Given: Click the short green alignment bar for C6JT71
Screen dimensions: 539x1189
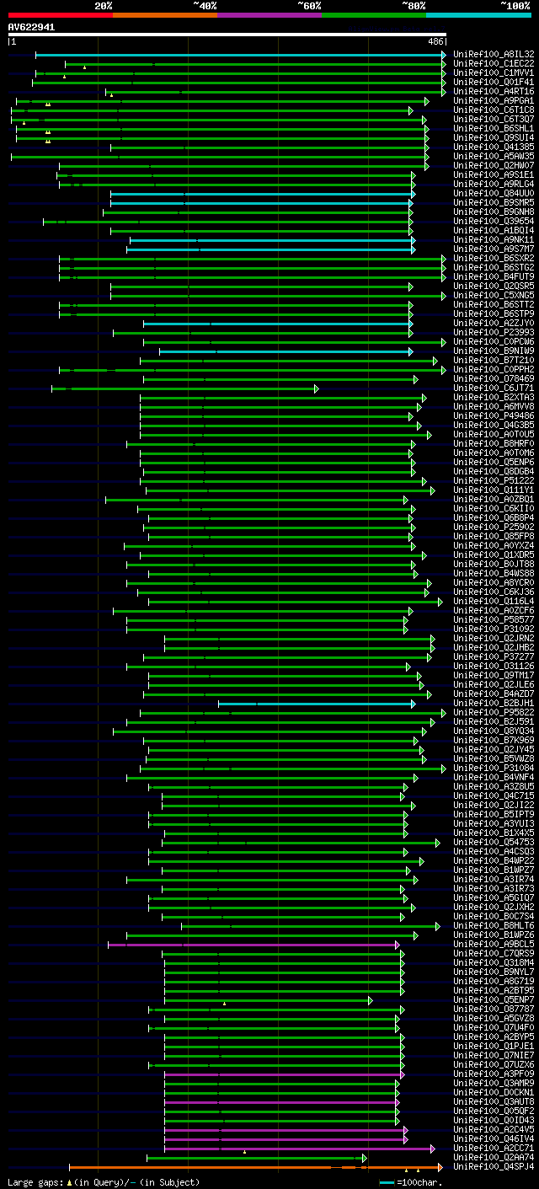Looking at the screenshot, I should (184, 388).
